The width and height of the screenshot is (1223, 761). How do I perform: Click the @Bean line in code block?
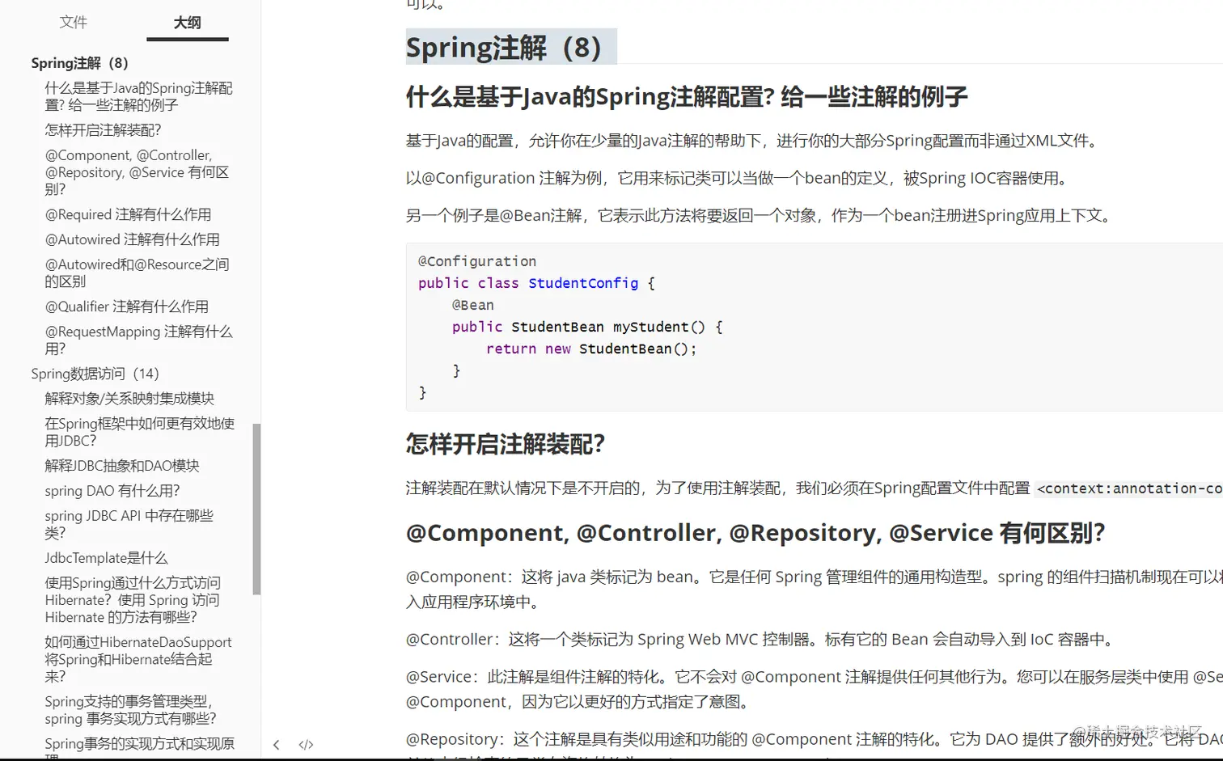pyautogui.click(x=473, y=305)
